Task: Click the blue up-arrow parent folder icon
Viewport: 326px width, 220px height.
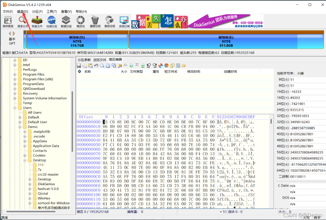Action: click(80, 71)
